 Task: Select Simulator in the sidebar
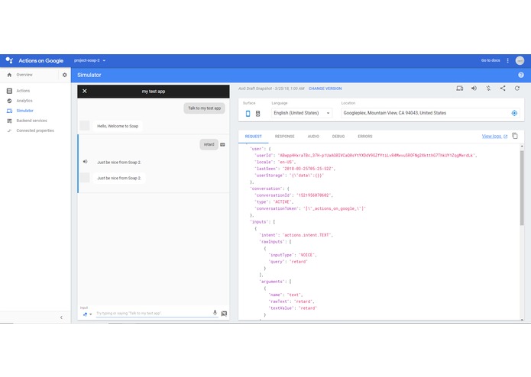pos(24,111)
